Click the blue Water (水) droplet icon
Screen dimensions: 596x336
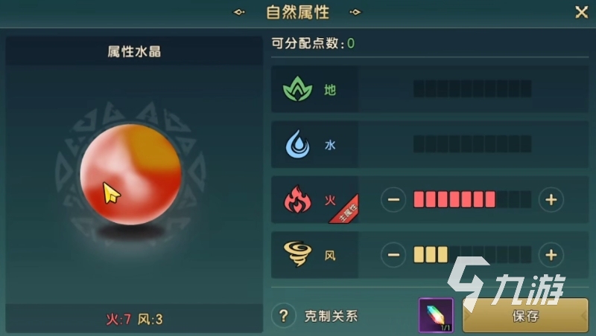pos(297,144)
